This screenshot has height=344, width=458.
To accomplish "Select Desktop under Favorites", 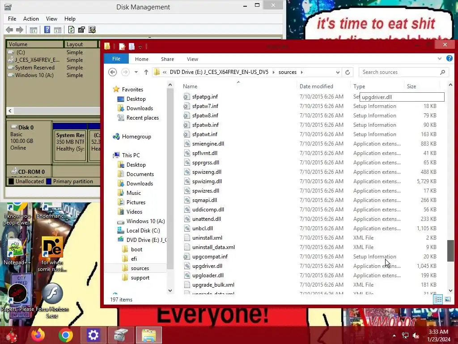I will click(136, 99).
